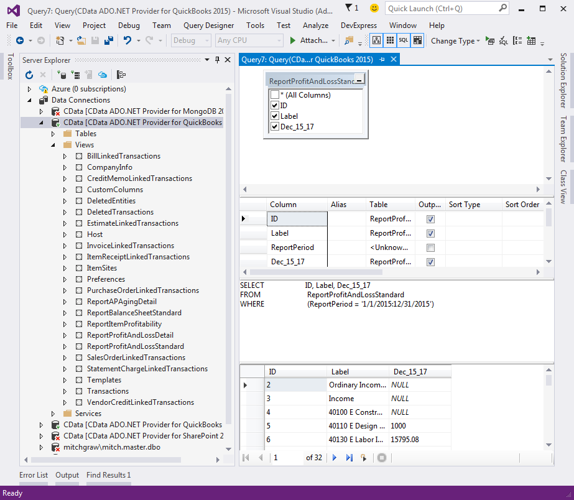The height and width of the screenshot is (500, 574).
Task: Click the new record results icon
Action: (364, 458)
